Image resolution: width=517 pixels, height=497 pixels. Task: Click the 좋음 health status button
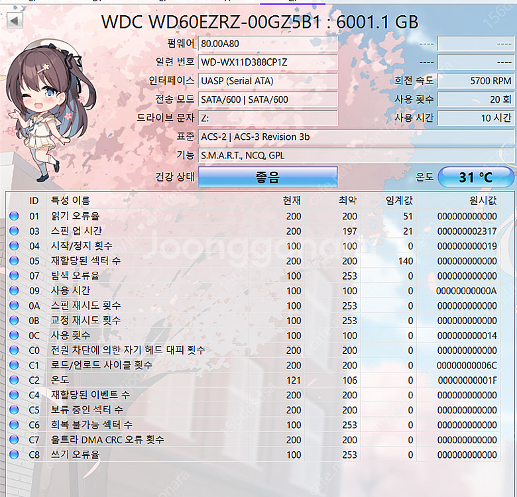pos(268,177)
